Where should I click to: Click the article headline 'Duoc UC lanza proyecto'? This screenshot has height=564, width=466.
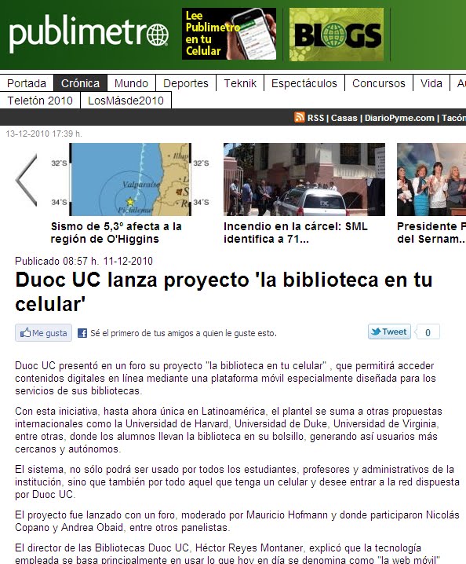(x=224, y=291)
